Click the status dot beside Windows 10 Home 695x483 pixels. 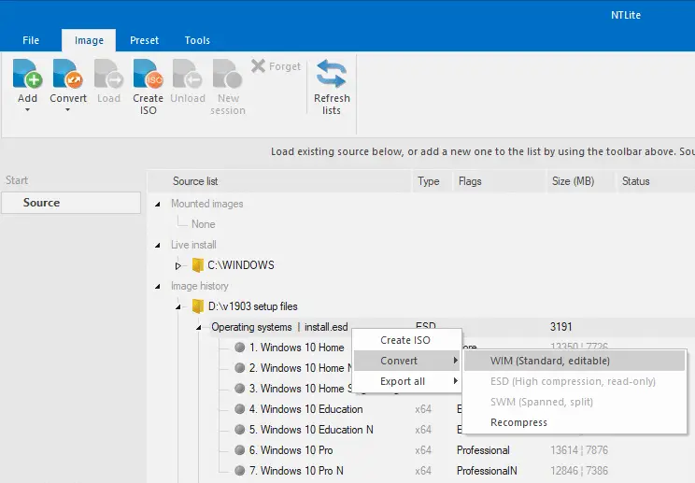click(x=240, y=348)
